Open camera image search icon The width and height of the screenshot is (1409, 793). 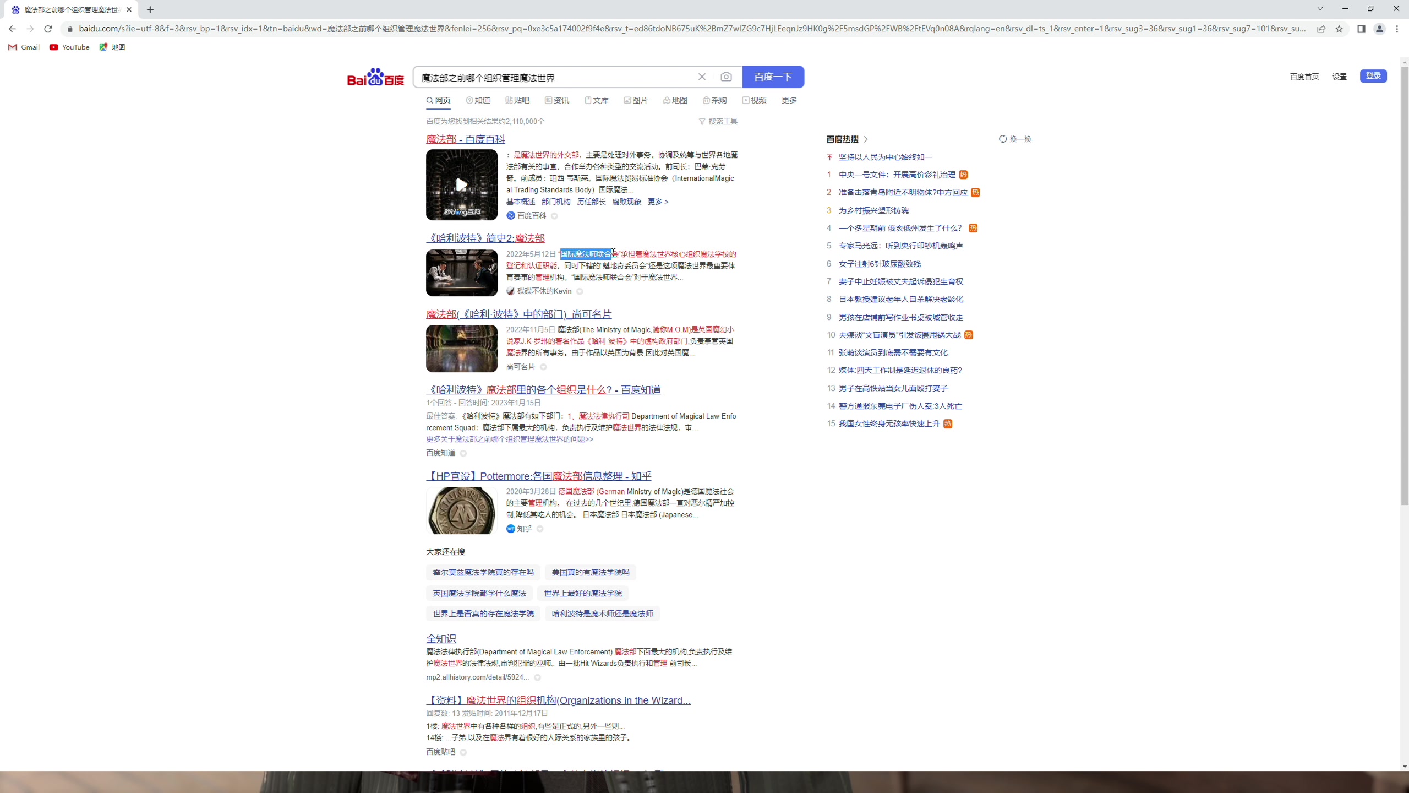[x=726, y=77]
